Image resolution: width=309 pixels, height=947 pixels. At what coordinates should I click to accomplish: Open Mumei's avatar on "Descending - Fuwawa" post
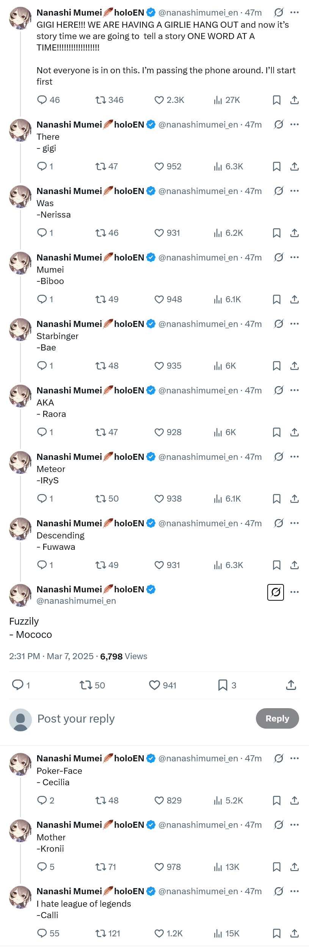click(x=20, y=529)
